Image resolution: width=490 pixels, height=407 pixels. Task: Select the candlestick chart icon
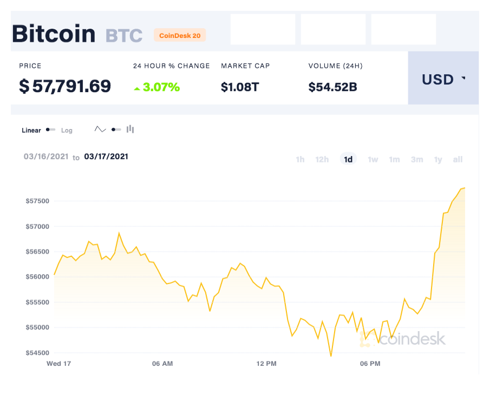[130, 129]
